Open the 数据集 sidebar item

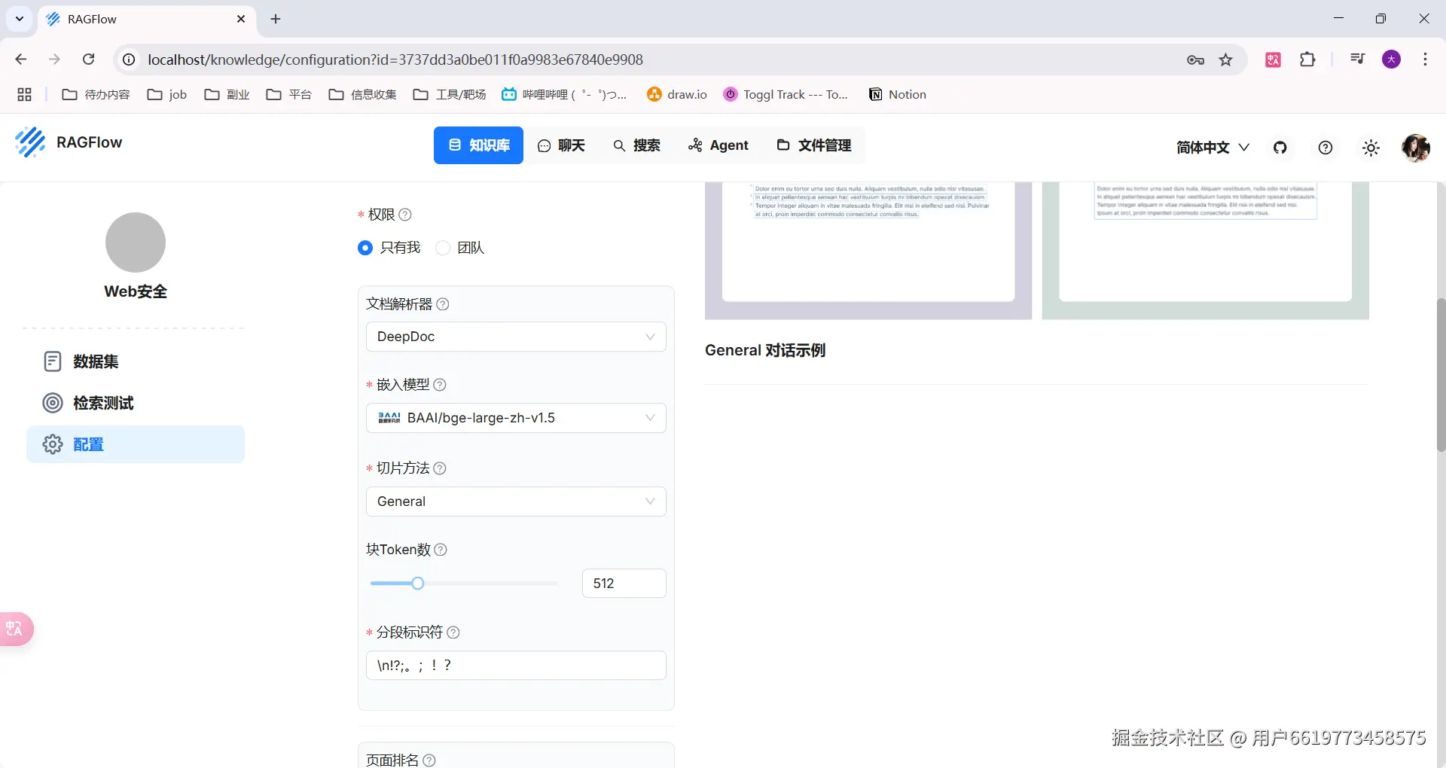[136, 361]
